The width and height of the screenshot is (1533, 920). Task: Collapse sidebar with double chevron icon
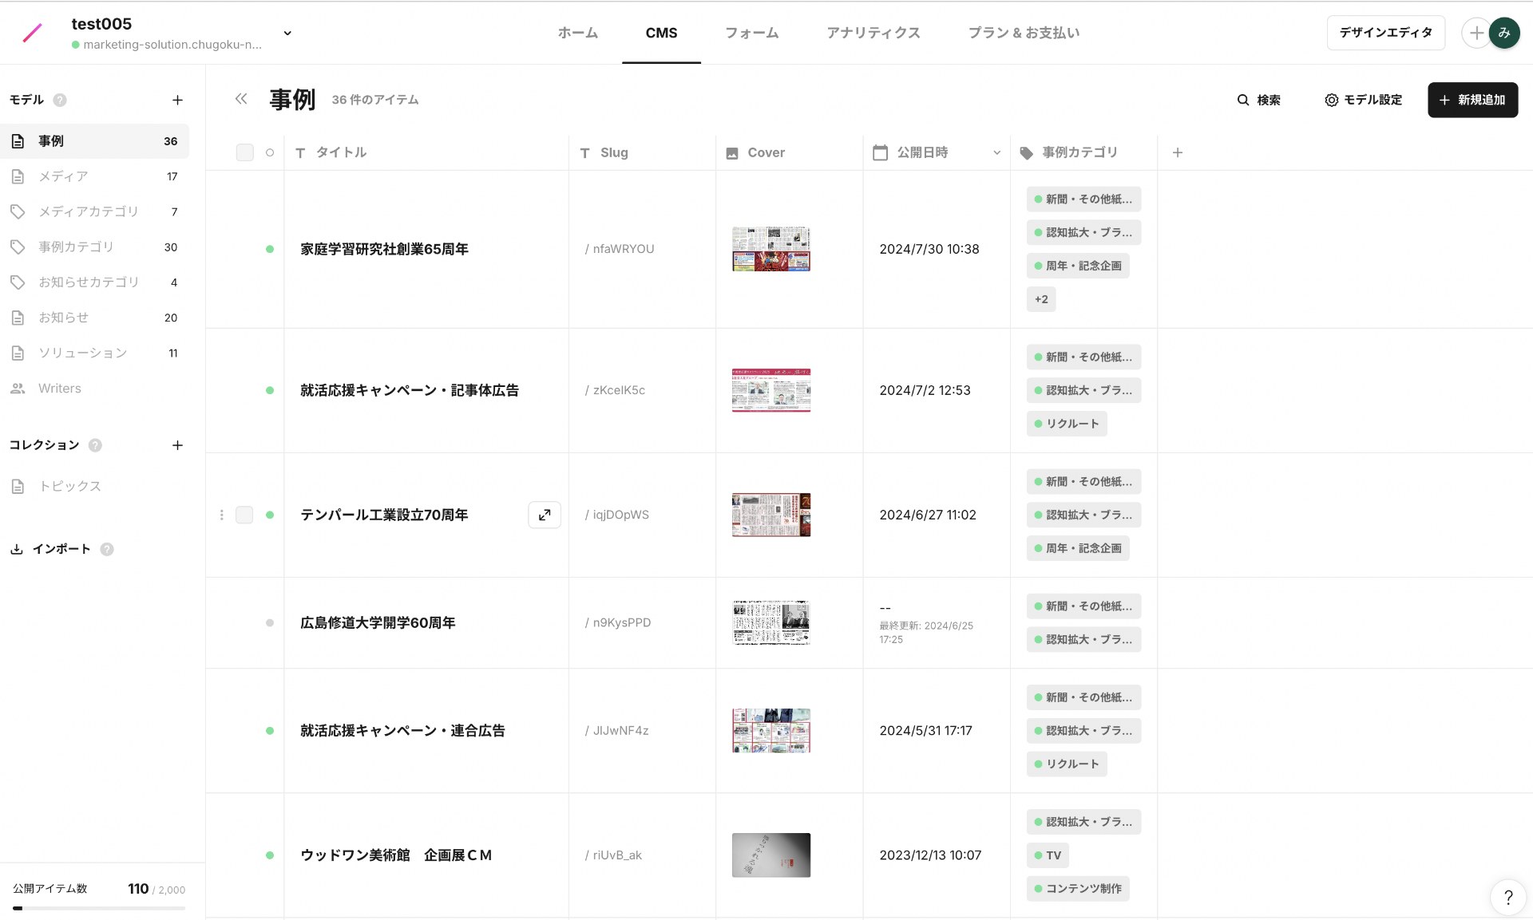[241, 99]
